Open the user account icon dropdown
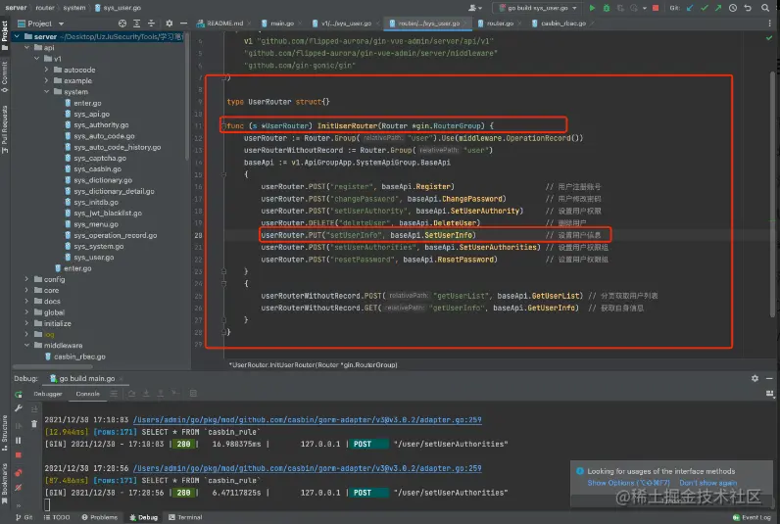Viewport: 780px width, 524px height. [475, 8]
